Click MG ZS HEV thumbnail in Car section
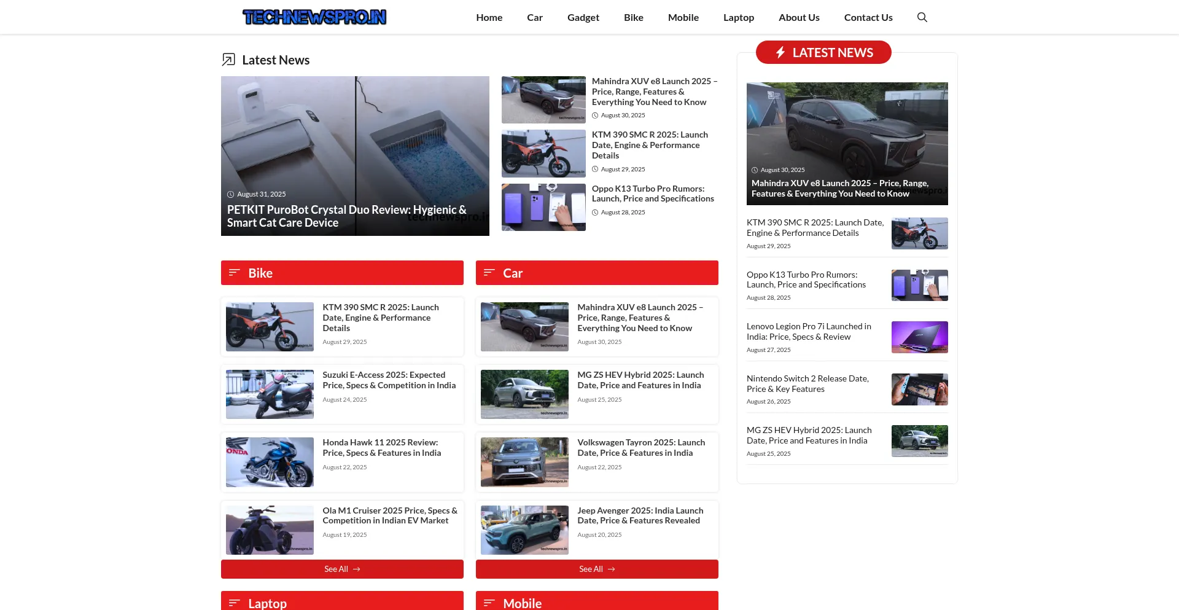 pos(524,394)
